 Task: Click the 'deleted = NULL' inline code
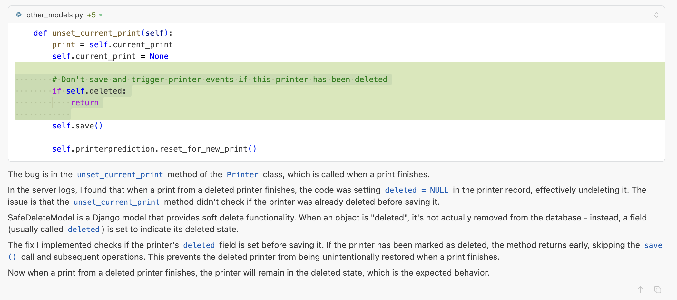point(417,190)
